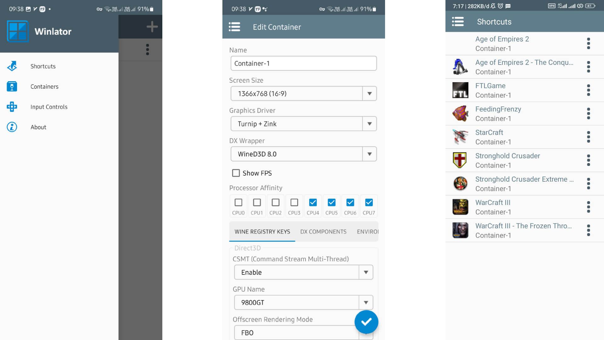Open About section in Winlator
This screenshot has height=340, width=604.
(38, 127)
